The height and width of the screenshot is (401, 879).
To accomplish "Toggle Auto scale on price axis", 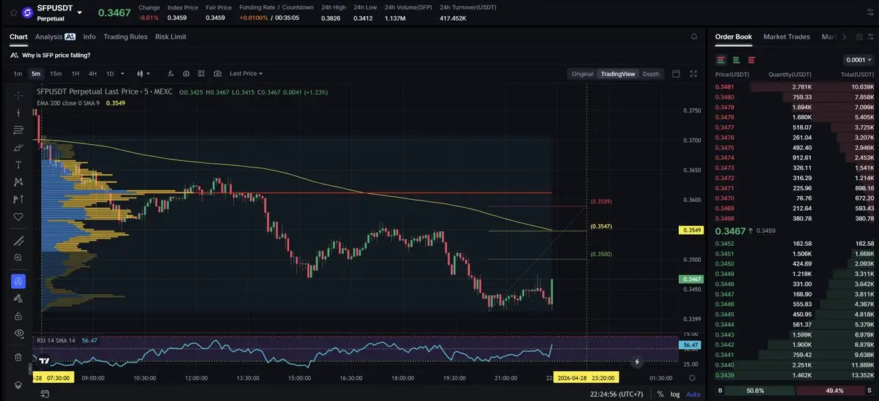I will point(693,394).
